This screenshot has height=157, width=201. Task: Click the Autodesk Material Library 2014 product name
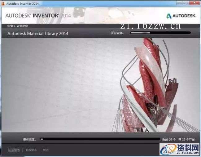(38, 34)
